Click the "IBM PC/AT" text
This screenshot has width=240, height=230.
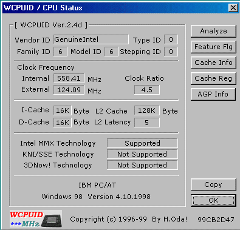97,185
